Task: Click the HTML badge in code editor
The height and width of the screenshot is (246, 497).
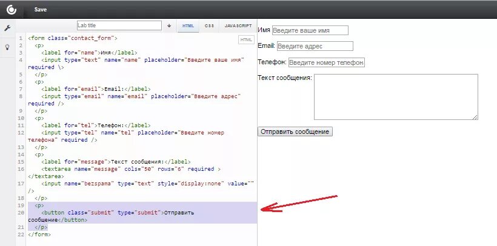Action: 246,39
